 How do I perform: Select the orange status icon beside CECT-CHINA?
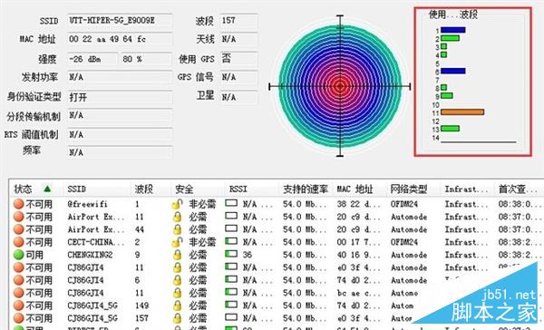coord(19,242)
